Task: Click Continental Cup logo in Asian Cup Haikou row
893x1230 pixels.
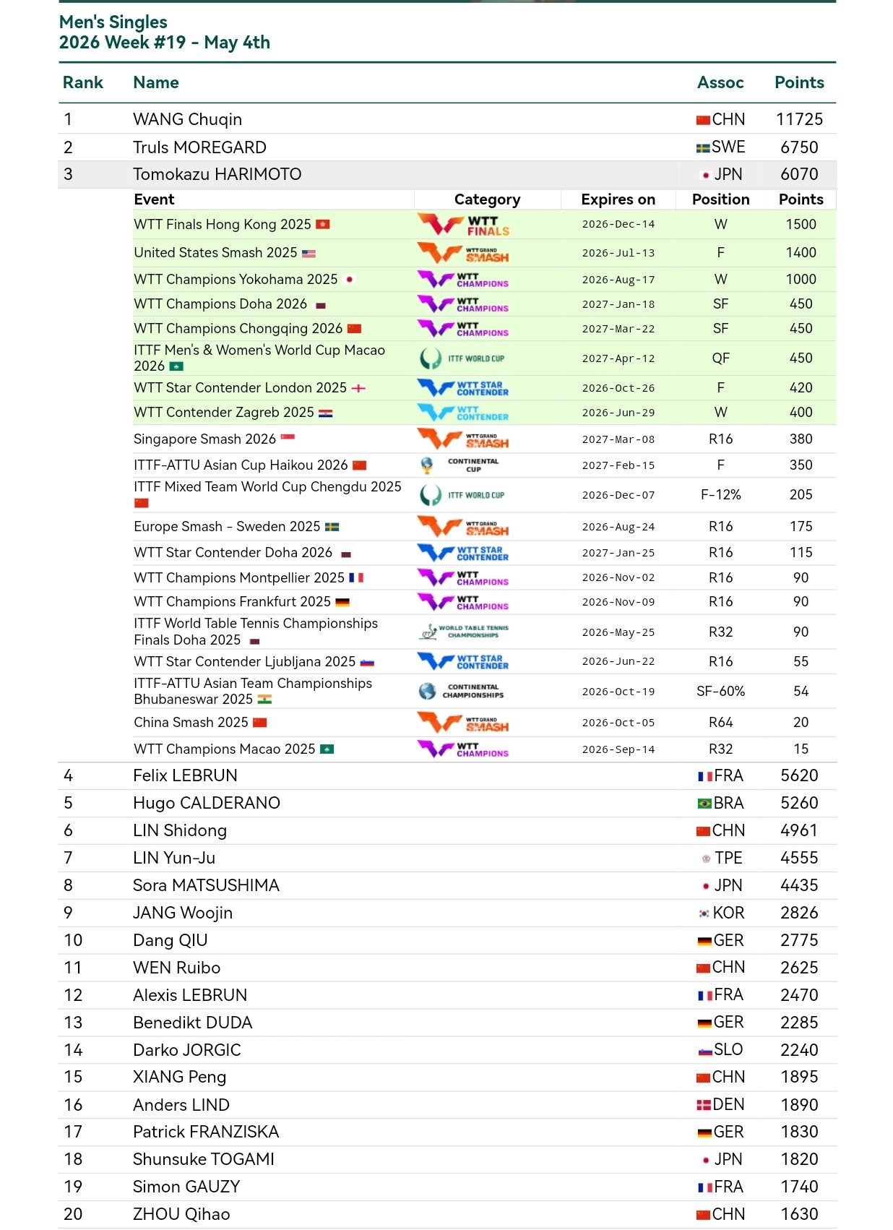Action: [460, 465]
